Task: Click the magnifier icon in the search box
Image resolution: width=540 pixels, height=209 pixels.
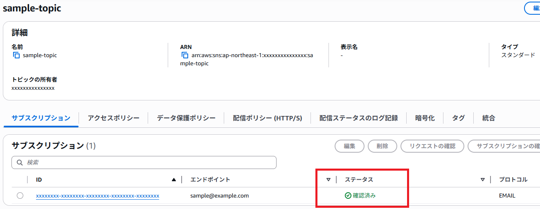Action: click(20, 162)
